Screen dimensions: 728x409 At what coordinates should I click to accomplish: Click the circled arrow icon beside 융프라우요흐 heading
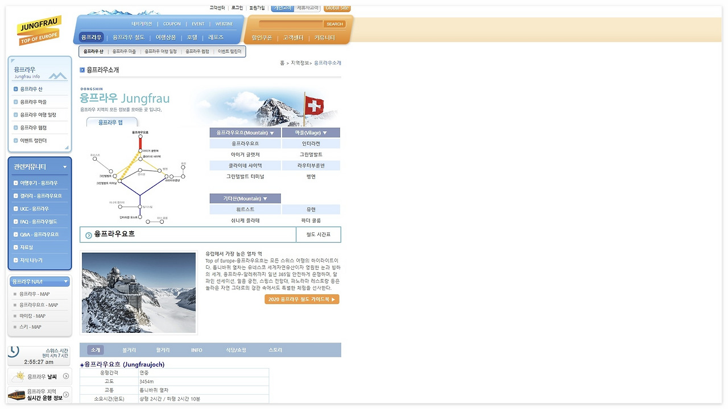[x=89, y=235]
